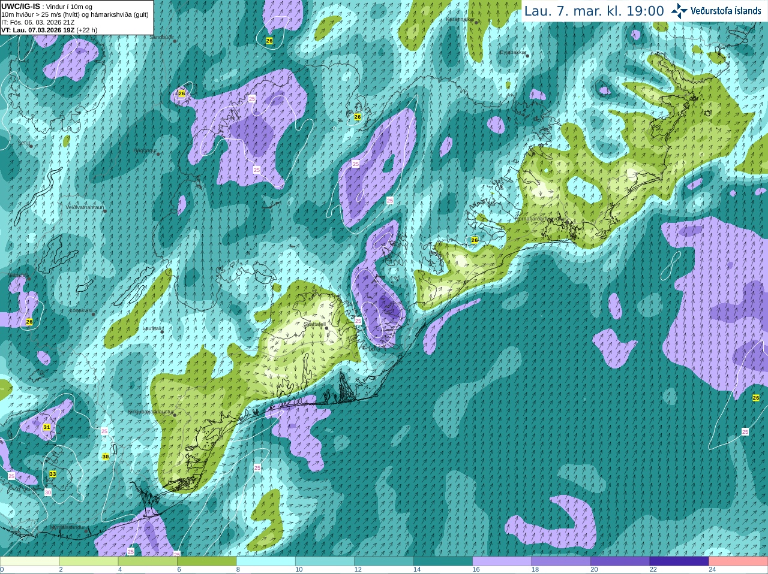768x574 pixels.
Task: Click the 4–6 m/s green legend swatch
Action: 148,561
